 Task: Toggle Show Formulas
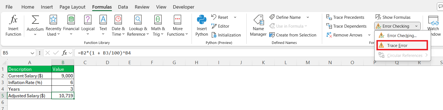(393, 17)
